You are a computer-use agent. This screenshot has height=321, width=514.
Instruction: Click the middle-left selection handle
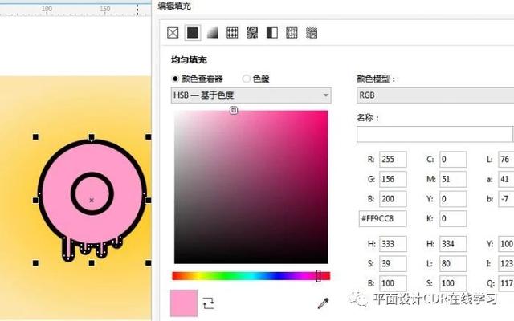click(35, 200)
